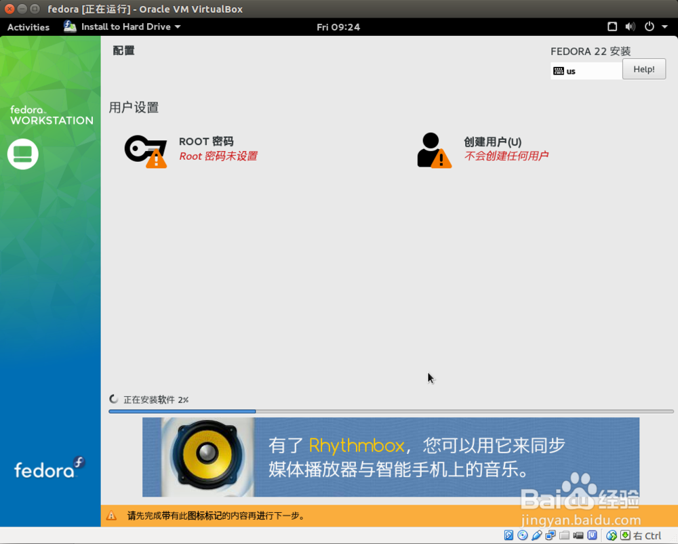Click the Help! button
The width and height of the screenshot is (678, 544).
click(x=644, y=69)
